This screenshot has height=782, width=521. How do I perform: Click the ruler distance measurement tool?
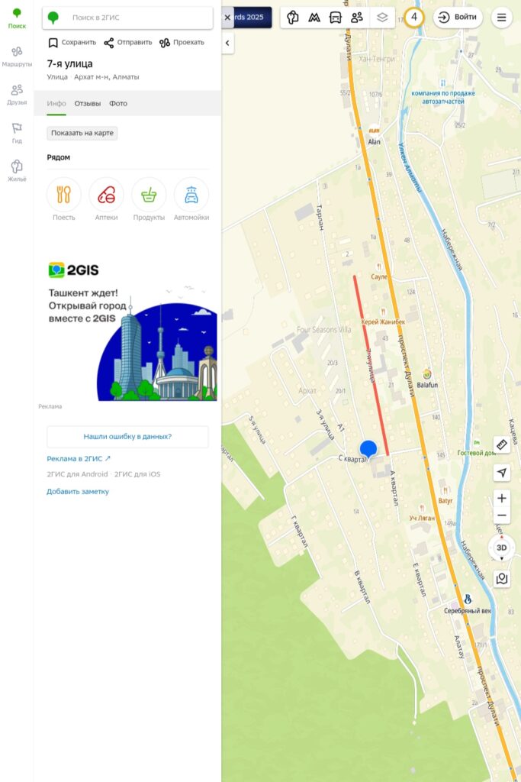[x=502, y=444]
